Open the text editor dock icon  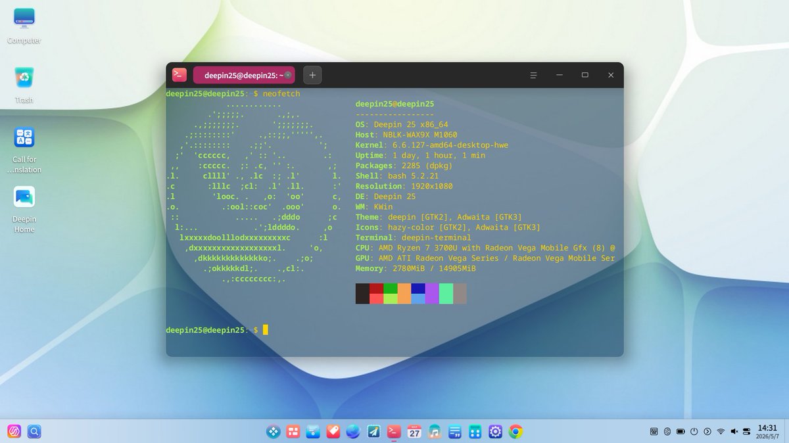[455, 431]
